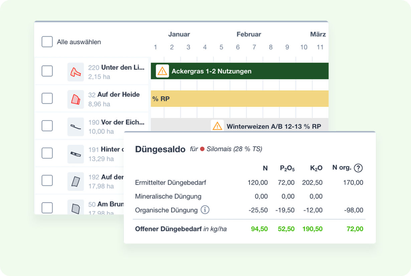Image resolution: width=411 pixels, height=276 pixels.
Task: Open info icon next to Organische Düngung
Action: (205, 210)
